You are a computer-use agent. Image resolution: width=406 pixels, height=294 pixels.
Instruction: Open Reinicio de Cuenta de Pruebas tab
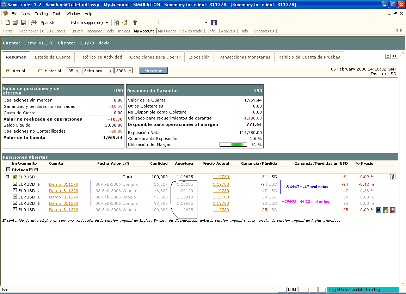pyautogui.click(x=309, y=57)
